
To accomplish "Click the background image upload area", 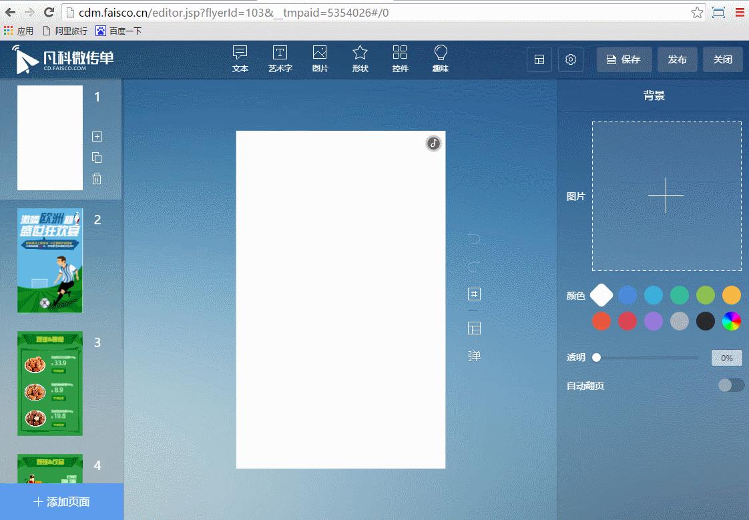I will [666, 196].
